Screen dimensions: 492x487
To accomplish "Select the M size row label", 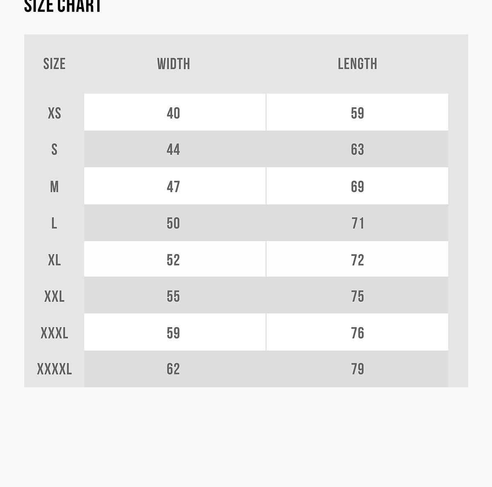I will (55, 187).
